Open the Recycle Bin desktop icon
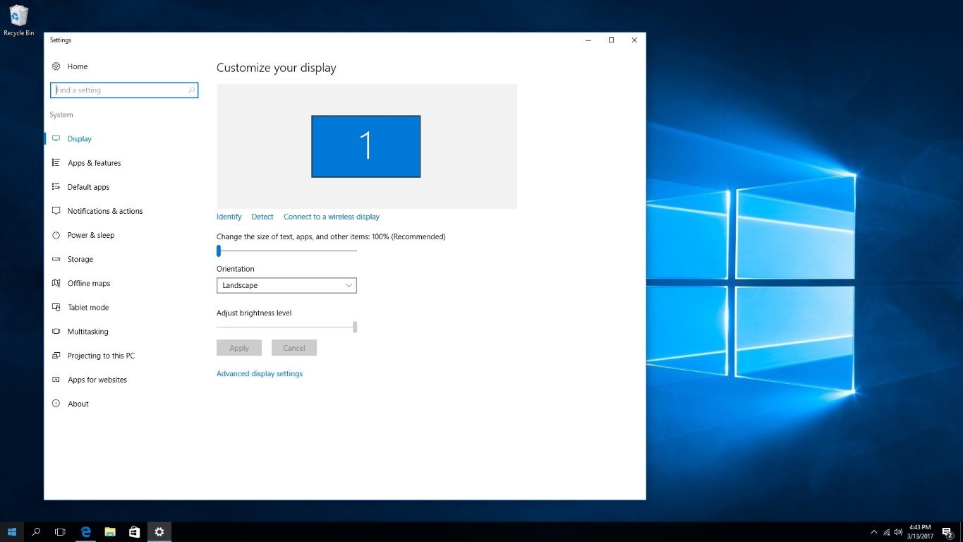Image resolution: width=963 pixels, height=542 pixels. (19, 20)
